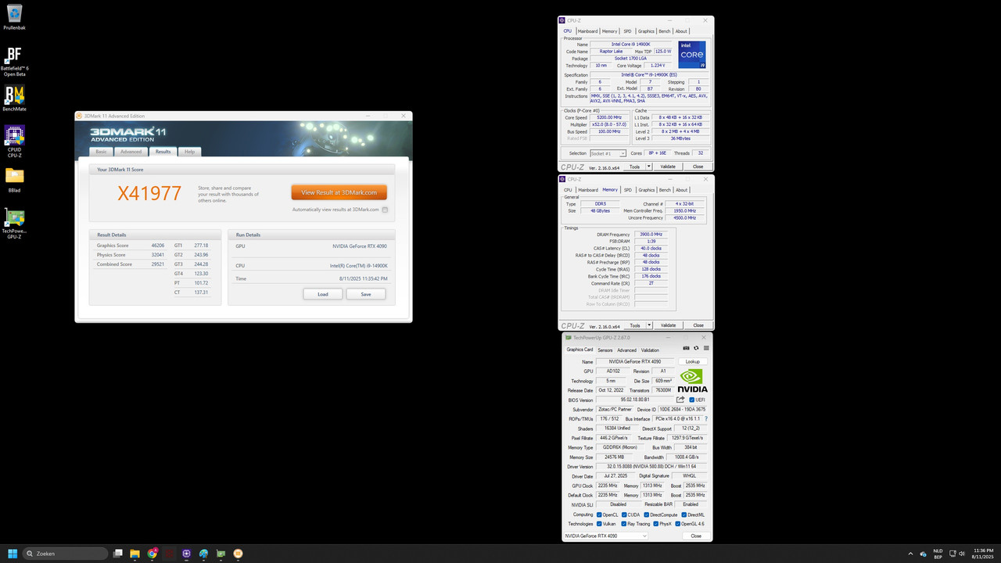Toggle the DirectML checkbox
Image resolution: width=1001 pixels, height=563 pixels.
[683, 515]
